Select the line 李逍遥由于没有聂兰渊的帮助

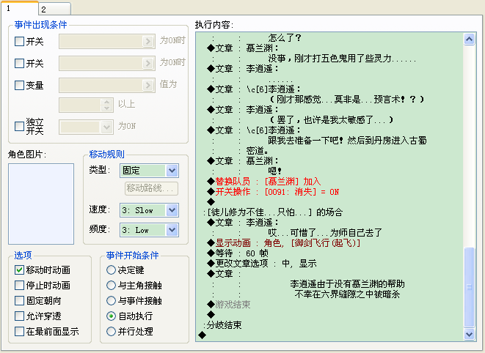click(347, 284)
